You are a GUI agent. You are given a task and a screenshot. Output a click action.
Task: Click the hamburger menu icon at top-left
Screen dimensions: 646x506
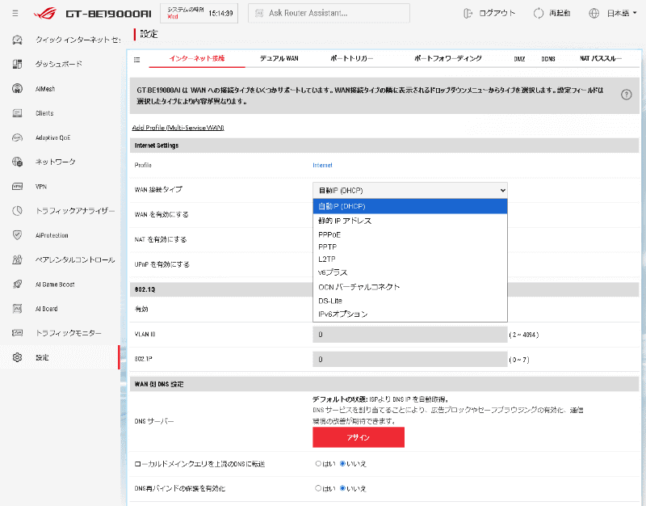[15, 14]
